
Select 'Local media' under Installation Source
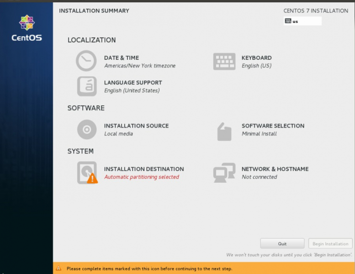[118, 134]
